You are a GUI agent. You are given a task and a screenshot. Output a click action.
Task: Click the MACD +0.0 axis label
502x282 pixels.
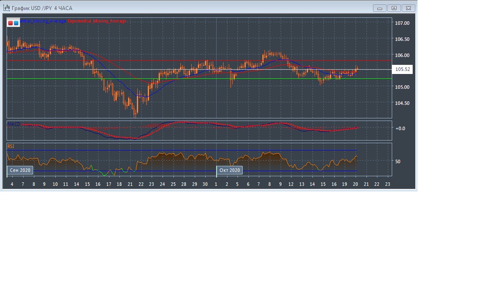(400, 128)
